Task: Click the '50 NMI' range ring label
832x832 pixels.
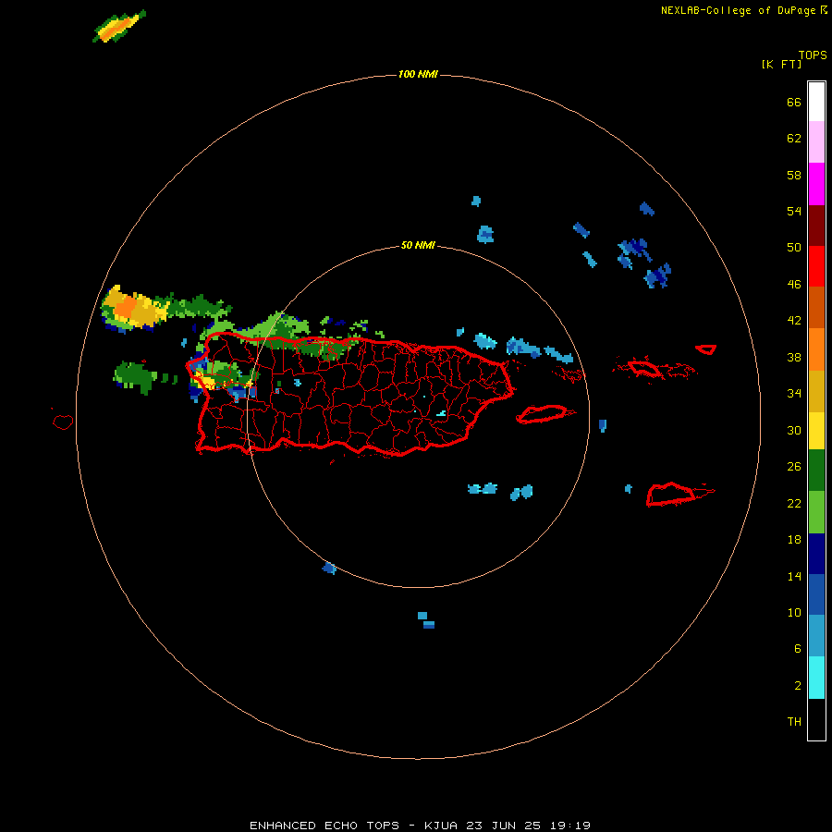Action: 418,245
